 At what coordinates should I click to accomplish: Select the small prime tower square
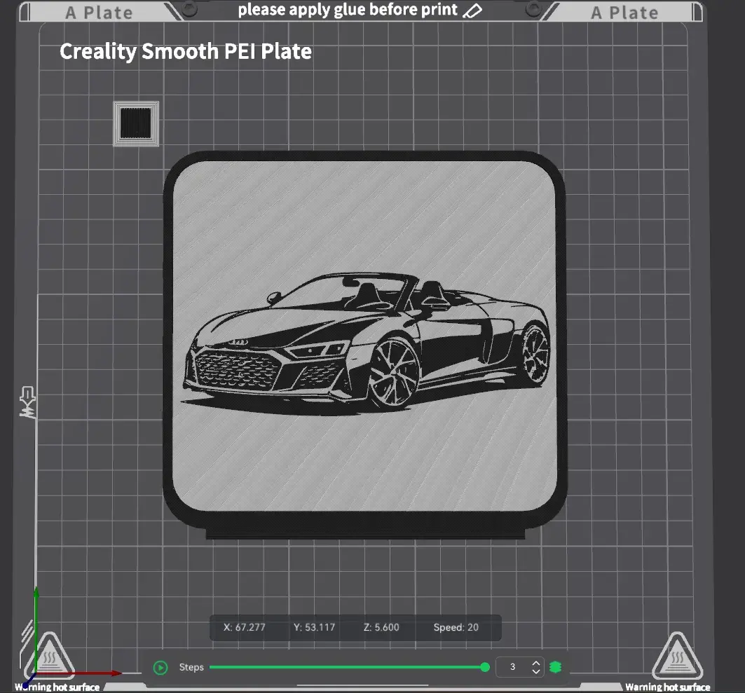coord(136,123)
